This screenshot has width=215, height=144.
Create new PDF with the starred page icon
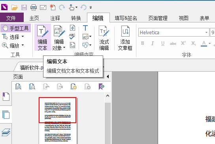click(53, 7)
